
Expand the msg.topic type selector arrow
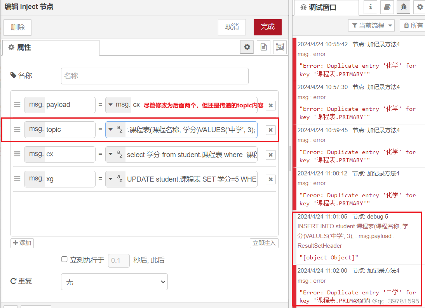point(111,129)
